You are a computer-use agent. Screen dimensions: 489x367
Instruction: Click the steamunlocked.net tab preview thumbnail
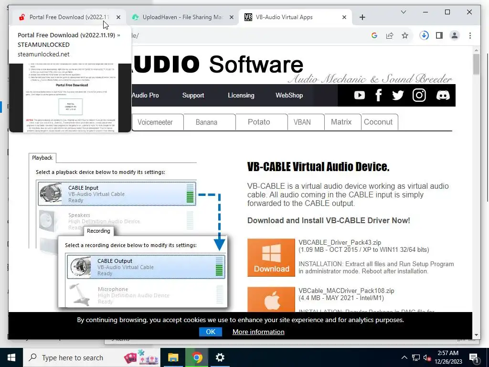click(70, 97)
